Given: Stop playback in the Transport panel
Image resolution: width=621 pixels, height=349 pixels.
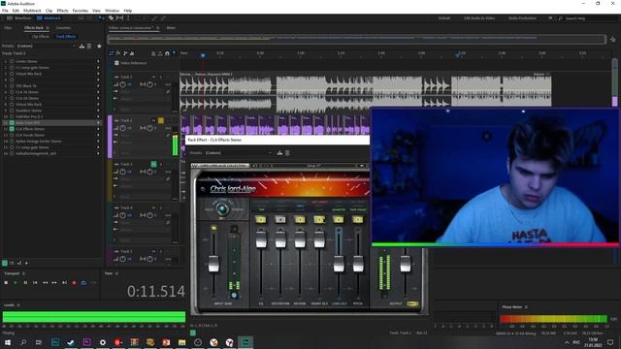Looking at the screenshot, I should pyautogui.click(x=6, y=282).
